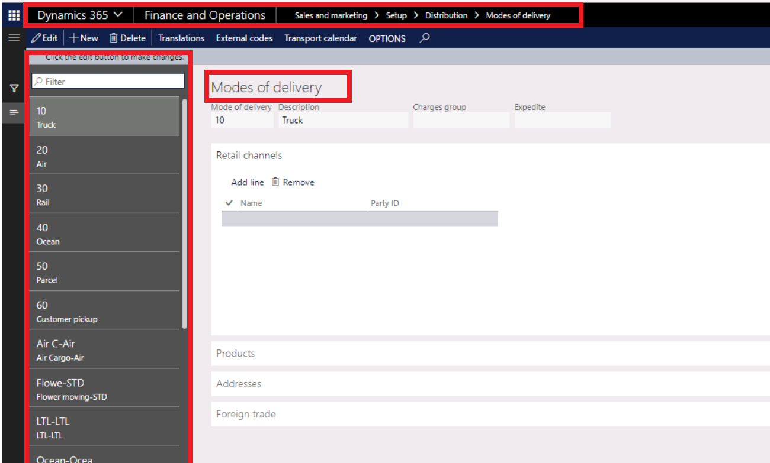Select the 60 Customer pickup entry
This screenshot has height=463, width=770.
tap(105, 311)
